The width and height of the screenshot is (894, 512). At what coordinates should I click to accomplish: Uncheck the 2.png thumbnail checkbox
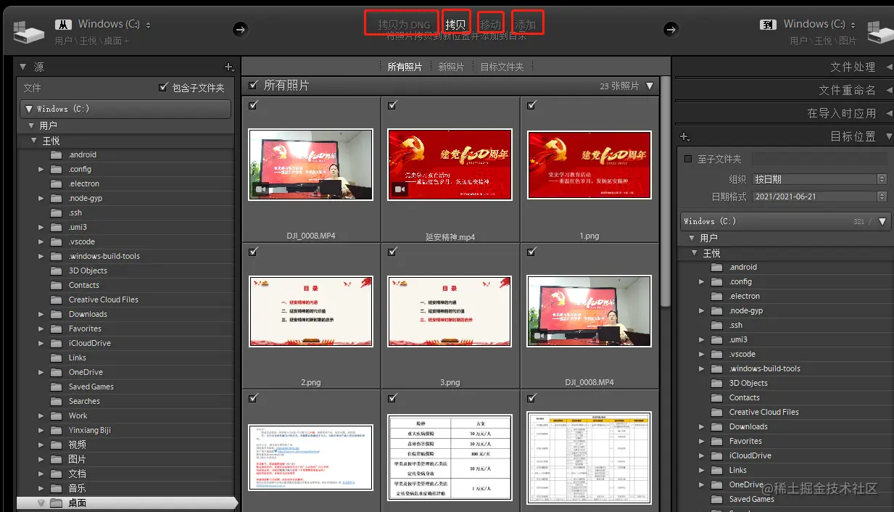(253, 252)
